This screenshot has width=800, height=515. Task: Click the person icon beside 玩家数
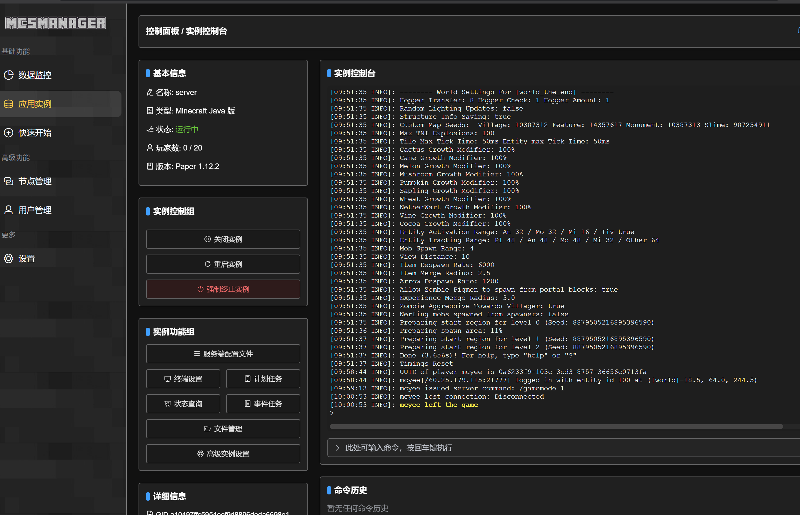[150, 148]
